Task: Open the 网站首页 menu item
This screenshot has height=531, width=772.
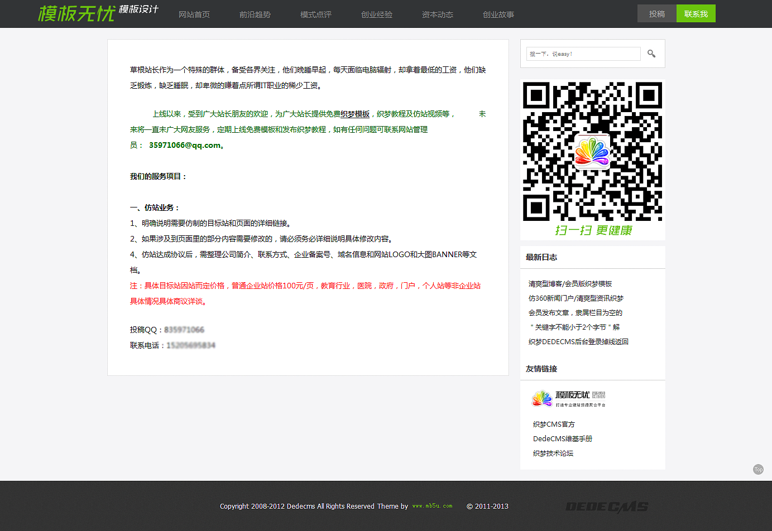Action: pos(194,15)
